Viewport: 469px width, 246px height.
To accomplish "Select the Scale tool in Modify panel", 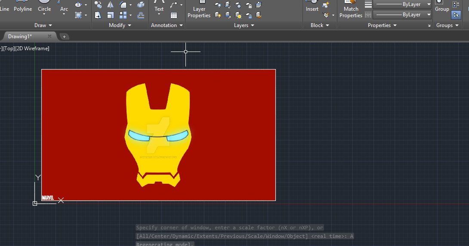I will point(111,15).
